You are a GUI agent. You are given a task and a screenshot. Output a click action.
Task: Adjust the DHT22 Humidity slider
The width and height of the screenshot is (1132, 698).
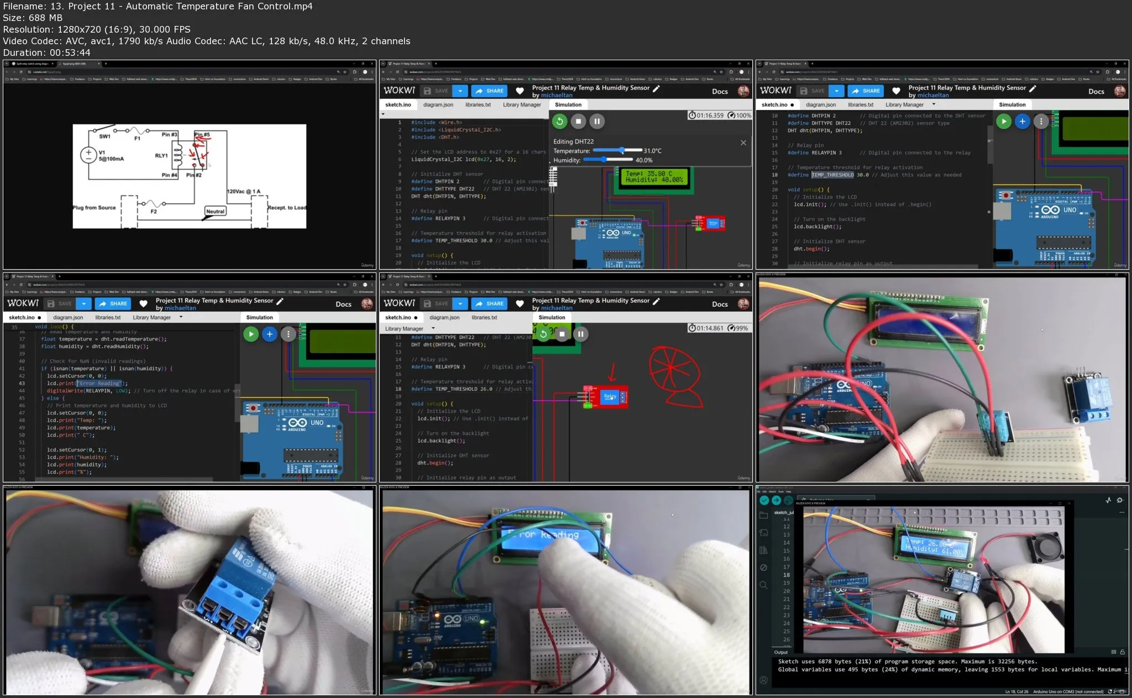coord(607,160)
